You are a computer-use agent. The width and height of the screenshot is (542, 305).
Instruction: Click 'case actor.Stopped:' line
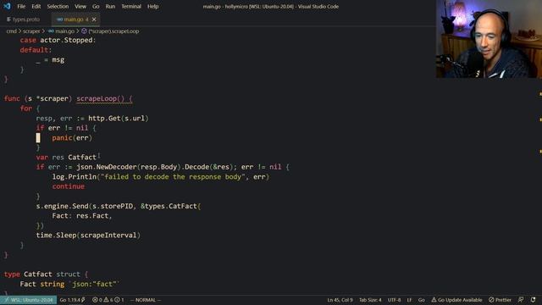(58, 40)
